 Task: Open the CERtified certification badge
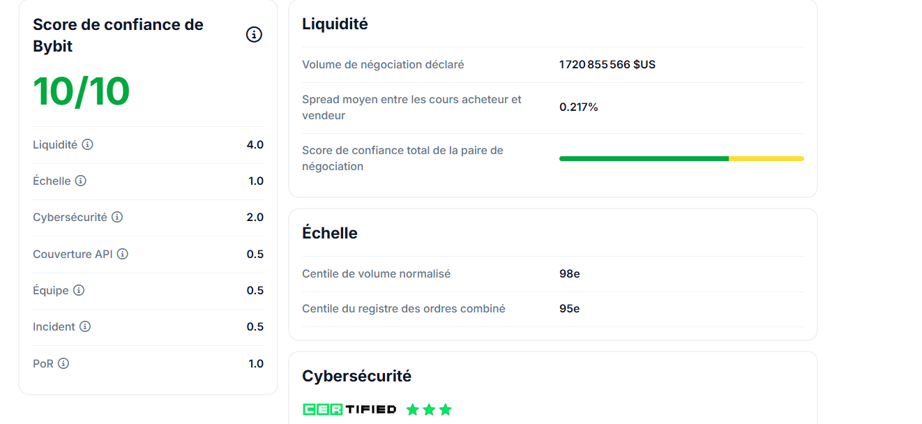349,409
